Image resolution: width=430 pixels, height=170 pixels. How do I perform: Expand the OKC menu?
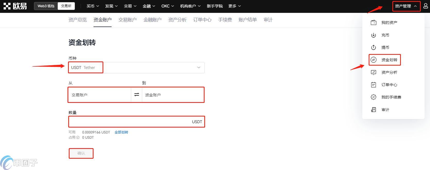[x=168, y=6]
